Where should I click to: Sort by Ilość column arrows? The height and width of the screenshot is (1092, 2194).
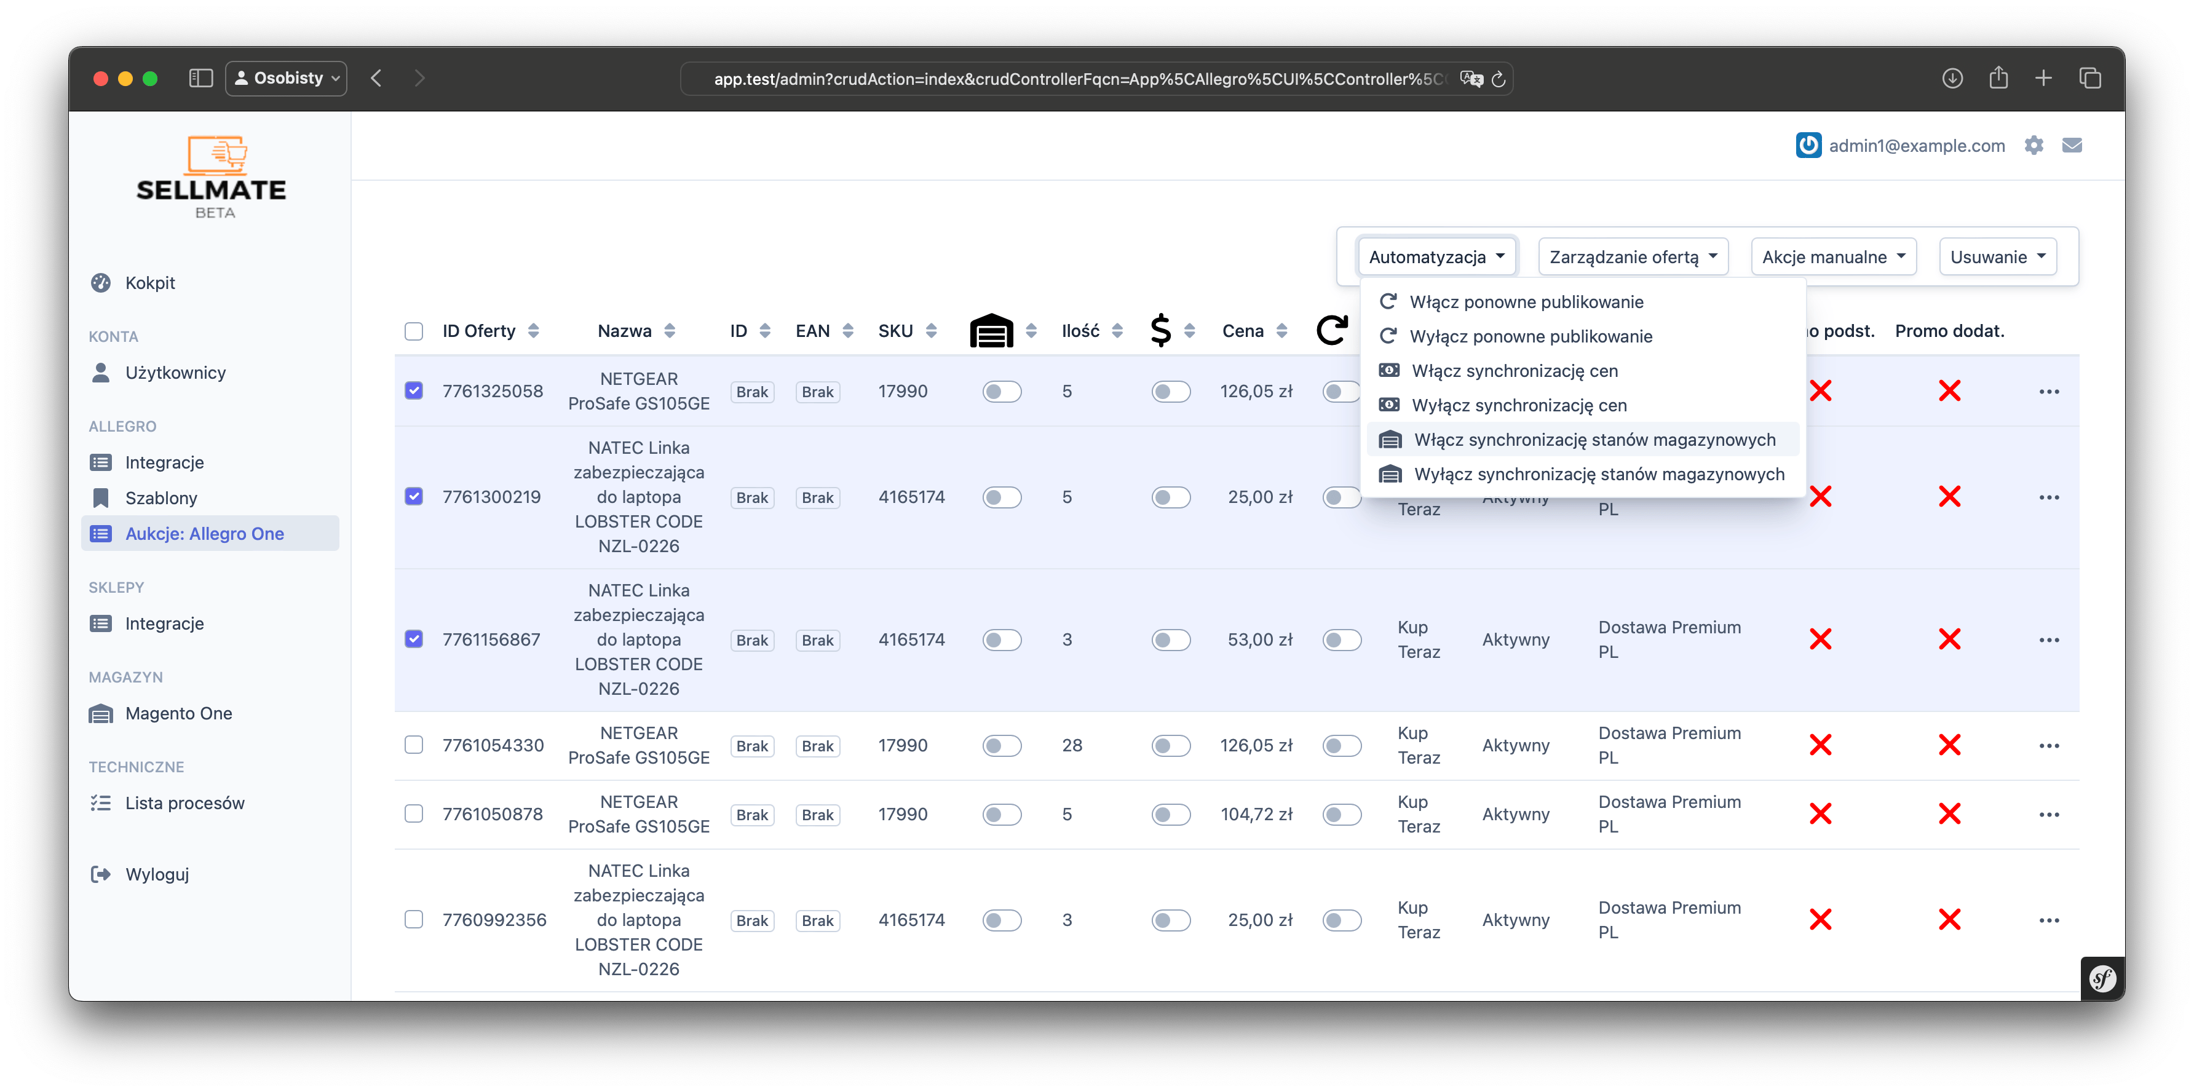[1117, 331]
